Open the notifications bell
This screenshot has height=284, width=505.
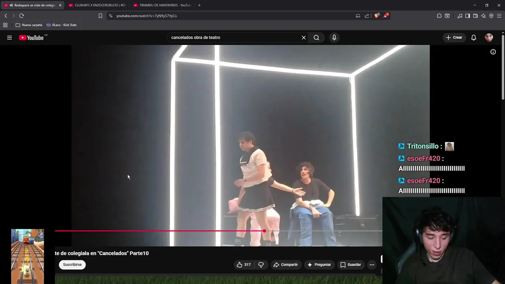pos(473,37)
